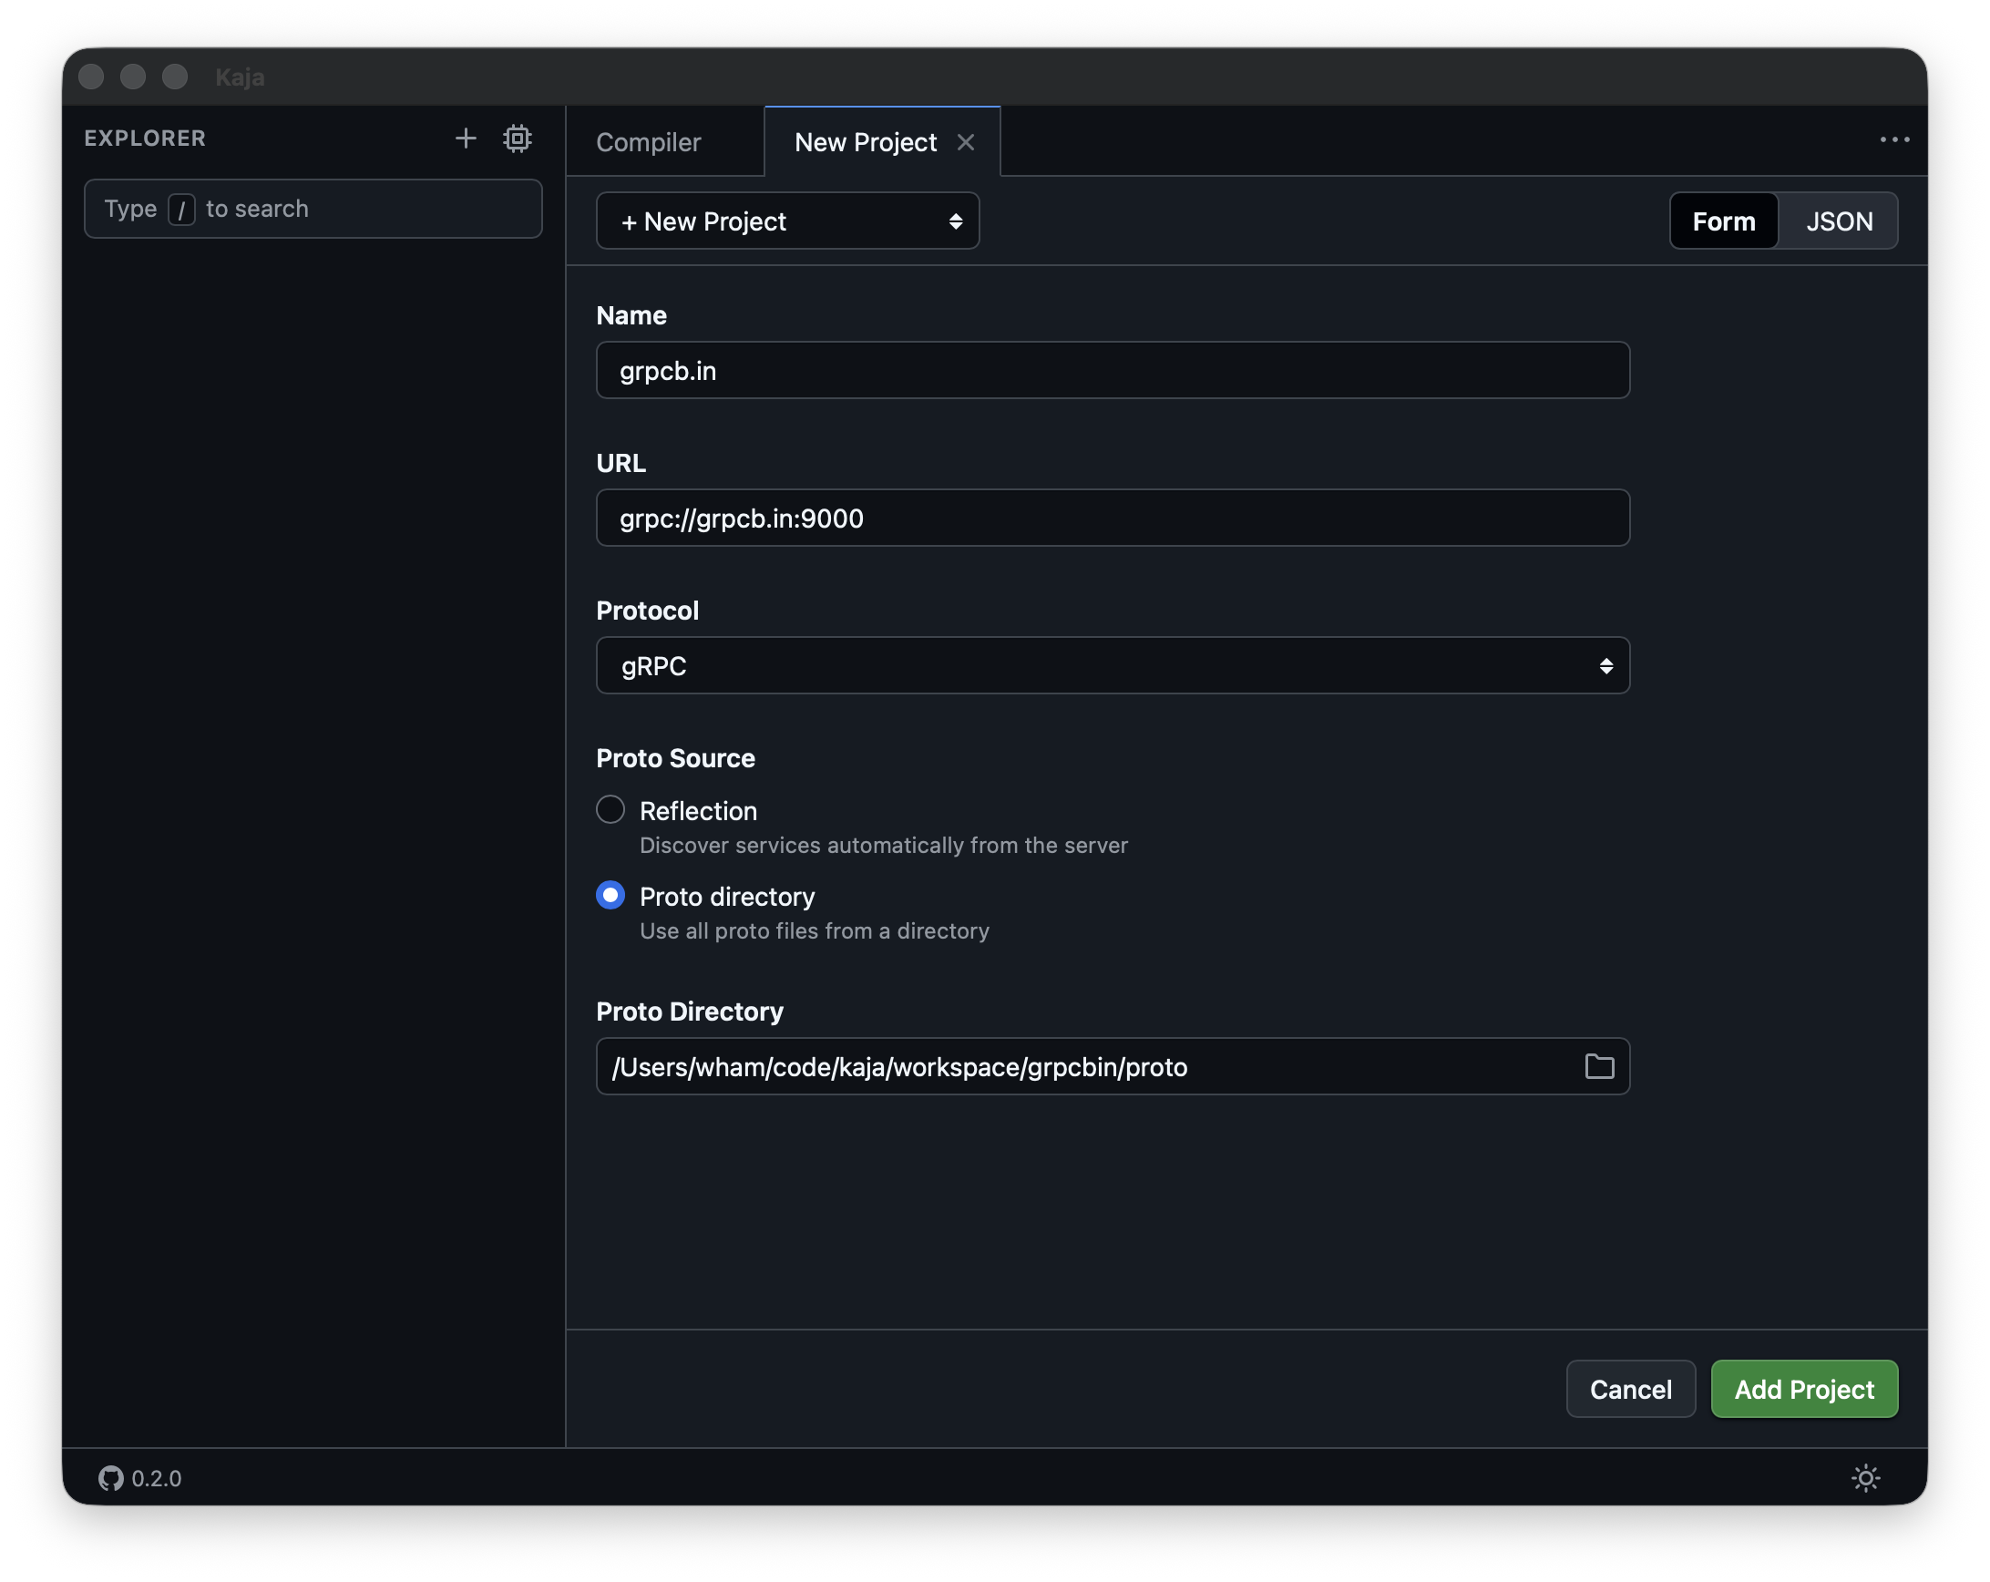
Task: Switch to Form view
Action: [x=1723, y=221]
